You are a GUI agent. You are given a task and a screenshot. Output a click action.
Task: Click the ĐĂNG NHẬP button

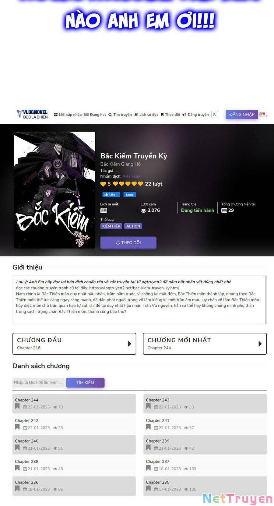coord(242,114)
